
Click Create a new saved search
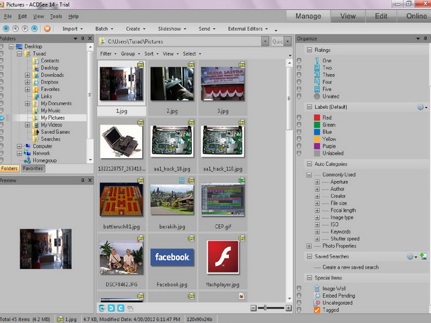pos(350,267)
